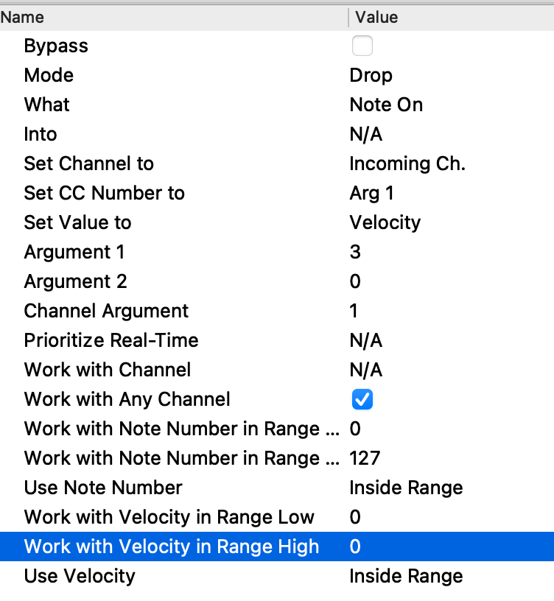This screenshot has width=554, height=601.
Task: Open Use Note Number Inside Range dropdown
Action: pyautogui.click(x=406, y=488)
